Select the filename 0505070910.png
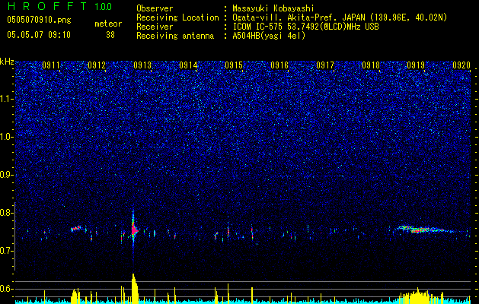479x304 pixels. [x=39, y=20]
